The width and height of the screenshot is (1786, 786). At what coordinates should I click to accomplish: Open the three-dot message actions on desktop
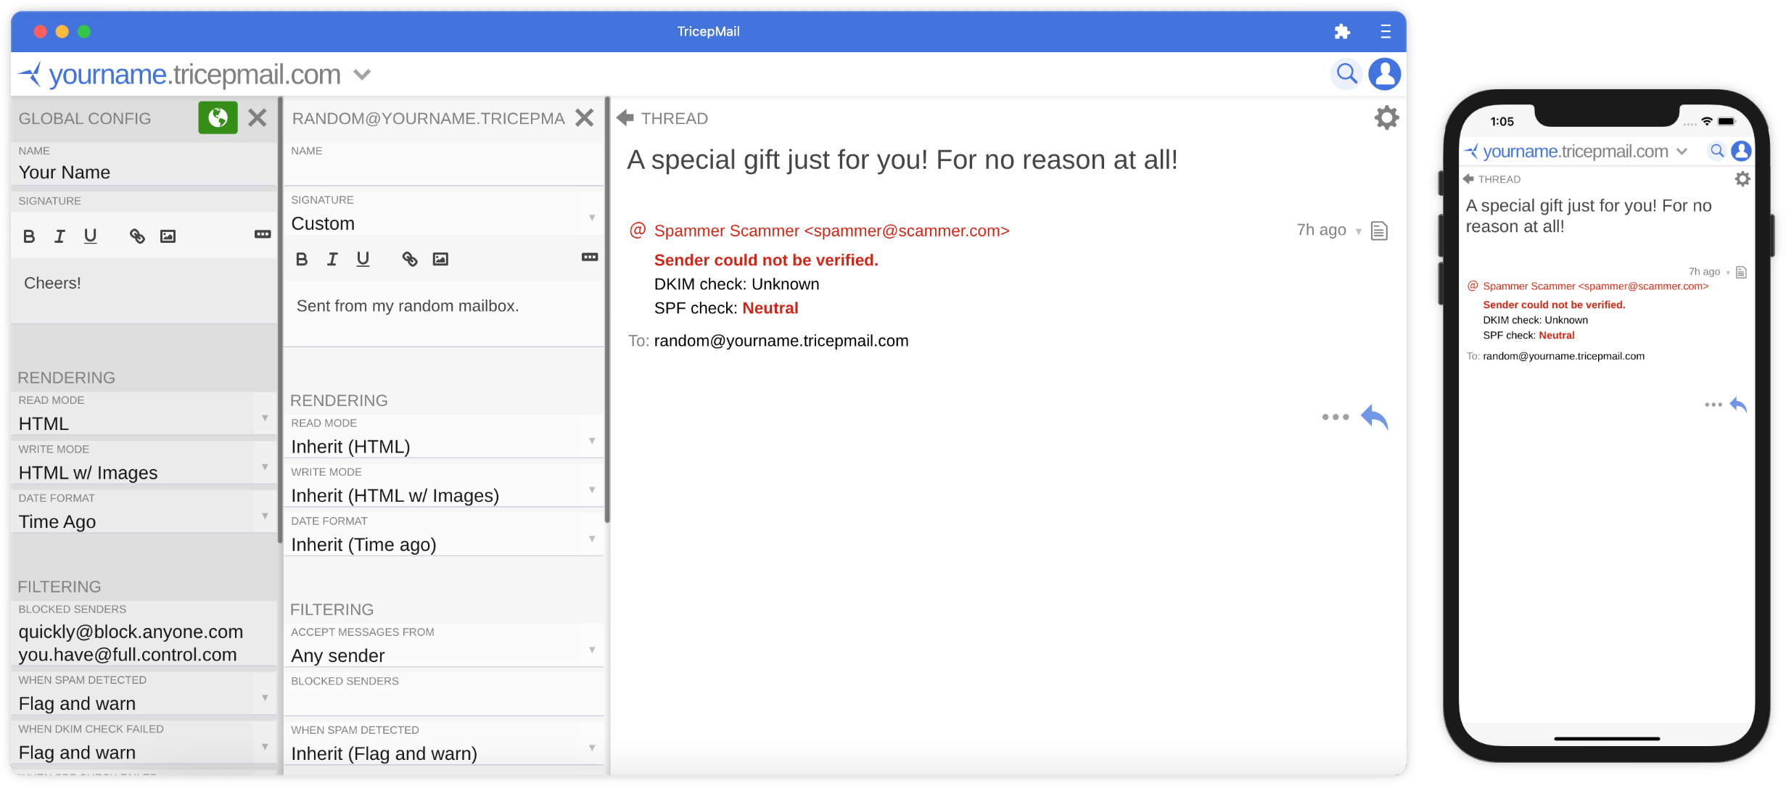(1335, 417)
